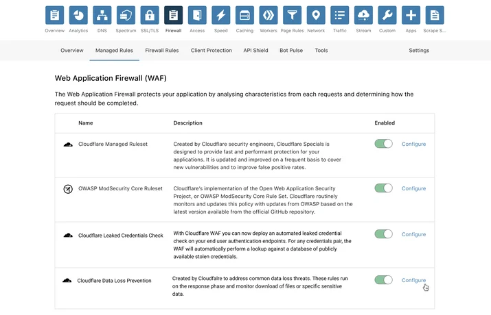Toggle off OWASP ModSecurity Core Ruleset
Image resolution: width=491 pixels, height=315 pixels.
[x=383, y=188]
